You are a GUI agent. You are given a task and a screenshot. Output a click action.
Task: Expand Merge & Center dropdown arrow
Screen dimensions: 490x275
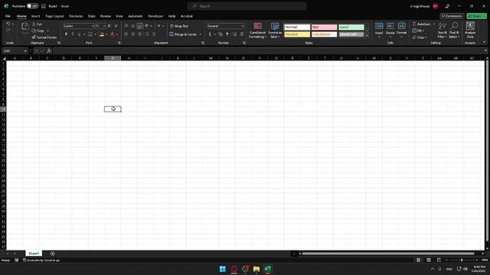[x=201, y=34]
